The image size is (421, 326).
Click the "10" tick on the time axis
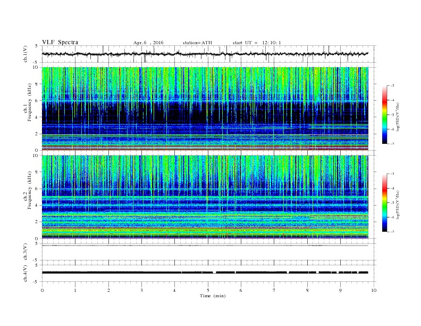click(374, 290)
